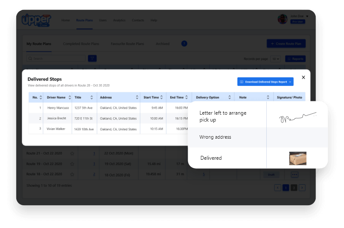Click the 720 E 11th St title cell
Image resolution: width=344 pixels, height=228 pixels.
point(83,119)
